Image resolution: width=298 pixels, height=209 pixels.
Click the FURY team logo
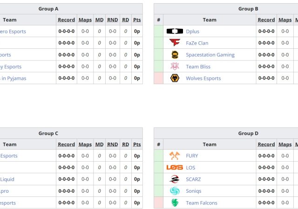[175, 156]
